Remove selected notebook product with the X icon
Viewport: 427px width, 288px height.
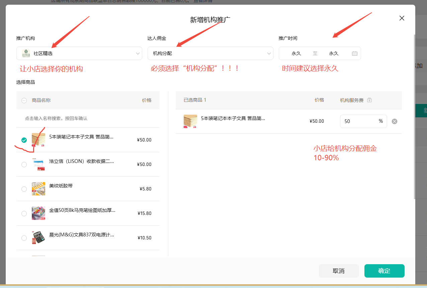click(x=395, y=121)
